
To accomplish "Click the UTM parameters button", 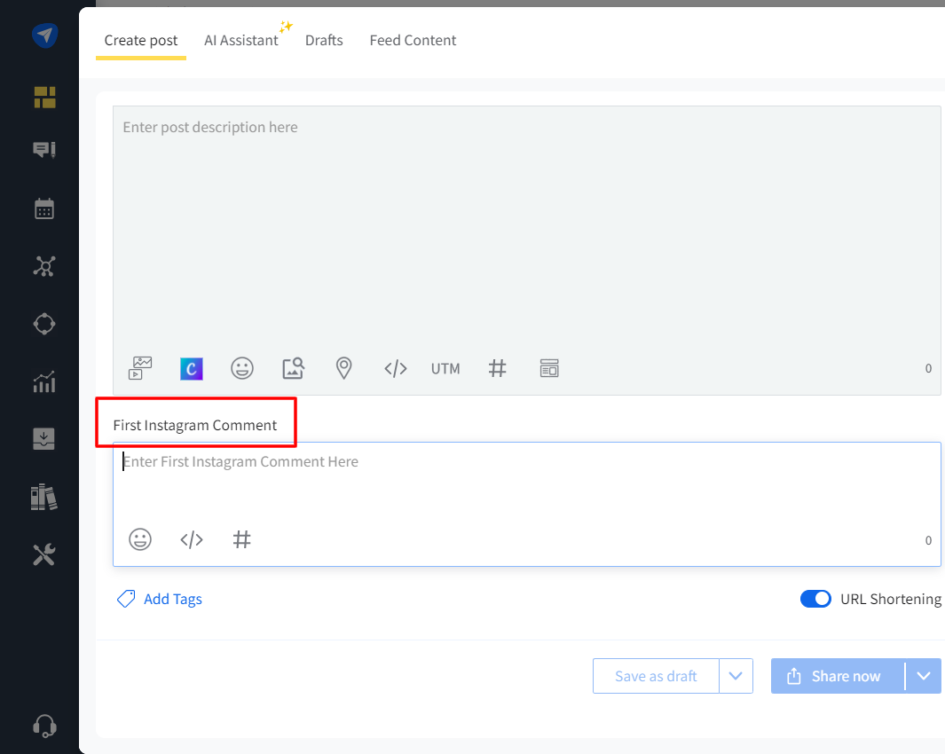I will pyautogui.click(x=445, y=368).
